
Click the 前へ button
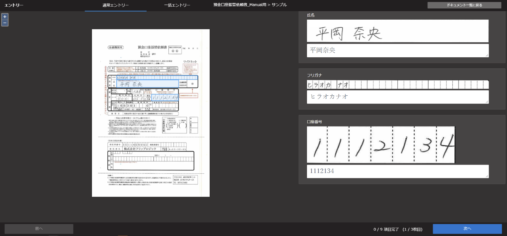(39, 229)
